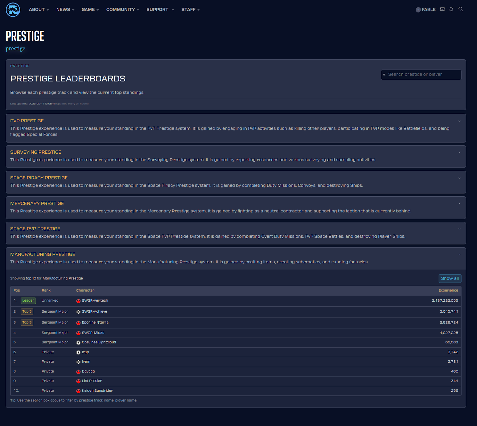Viewport: 477px width, 426px height.
Task: Expand the Surveying Prestige section chevron
Action: (459, 152)
